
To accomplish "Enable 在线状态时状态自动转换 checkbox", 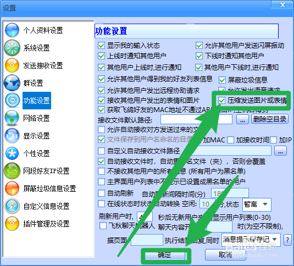I will click(101, 203).
